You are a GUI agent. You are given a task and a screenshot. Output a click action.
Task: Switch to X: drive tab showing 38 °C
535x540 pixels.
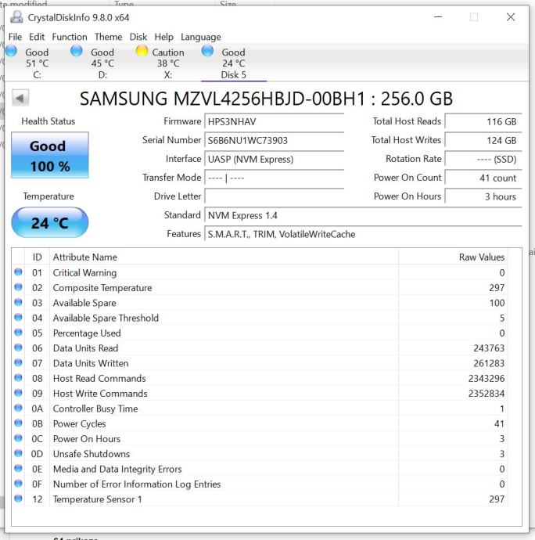click(x=167, y=63)
